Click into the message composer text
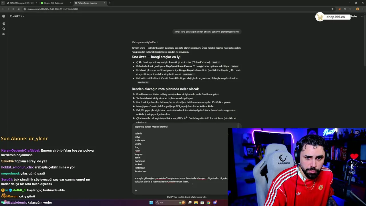This screenshot has width=366, height=206. [x=181, y=154]
